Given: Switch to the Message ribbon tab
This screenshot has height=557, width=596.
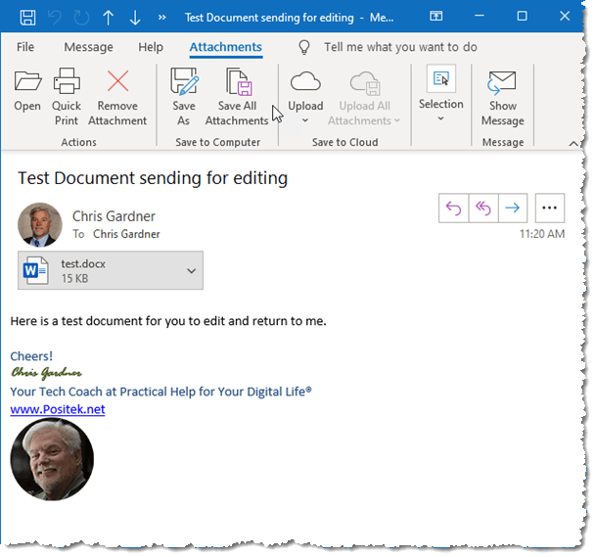Looking at the screenshot, I should tap(88, 47).
